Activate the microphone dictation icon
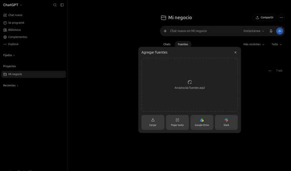291x171 pixels. 271,31
